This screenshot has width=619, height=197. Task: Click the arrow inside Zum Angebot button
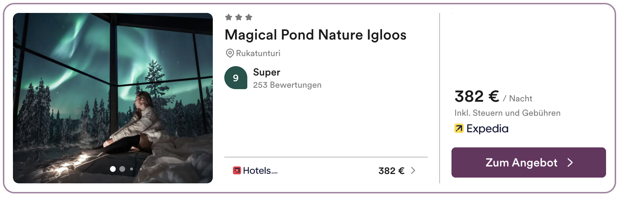coord(570,163)
